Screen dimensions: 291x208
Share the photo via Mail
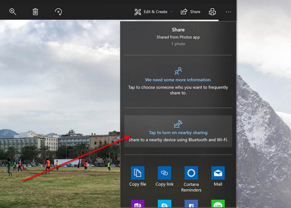(x=218, y=173)
